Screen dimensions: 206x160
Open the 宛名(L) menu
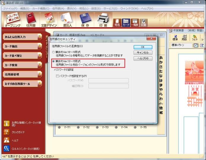pyautogui.click(x=84, y=8)
